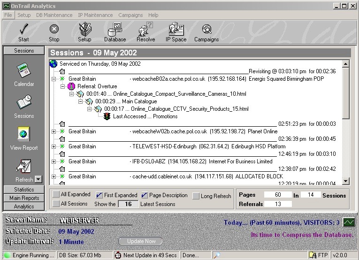Click the Pages count field showing 60
This screenshot has width=359, height=260.
click(278, 195)
